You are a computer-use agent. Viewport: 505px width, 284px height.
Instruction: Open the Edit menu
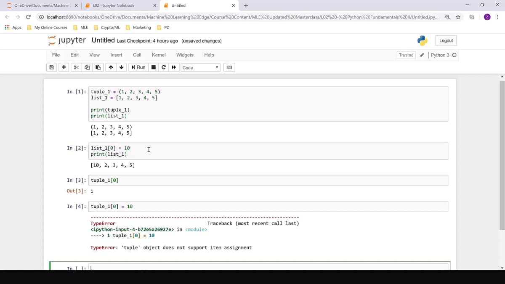pos(74,55)
